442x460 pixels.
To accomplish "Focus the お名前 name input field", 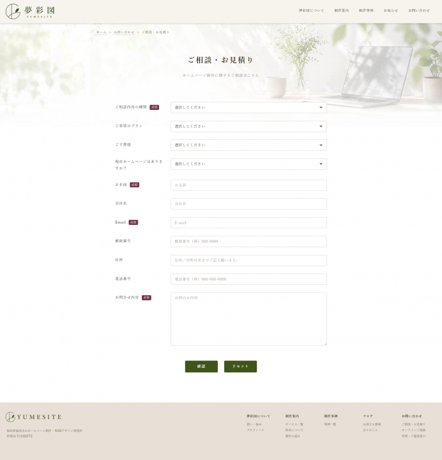I will (x=248, y=185).
